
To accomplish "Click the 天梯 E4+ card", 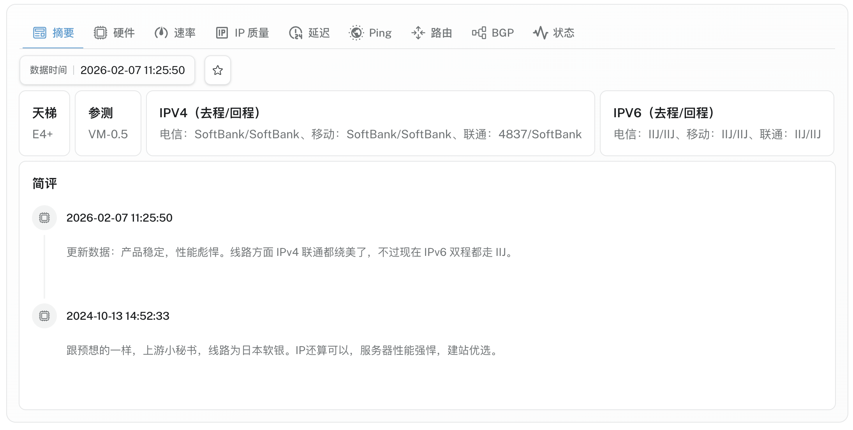I will tap(44, 123).
